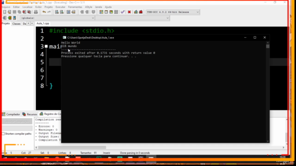Open the Arquivo menu

[6, 7]
